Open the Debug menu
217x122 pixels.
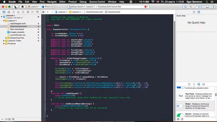[83, 2]
